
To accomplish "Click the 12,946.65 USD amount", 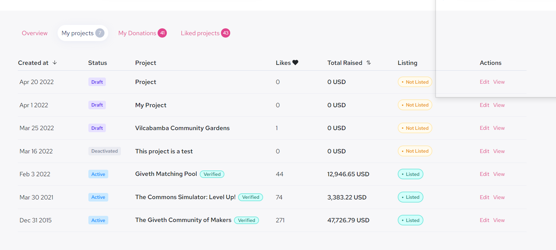I will [x=348, y=174].
